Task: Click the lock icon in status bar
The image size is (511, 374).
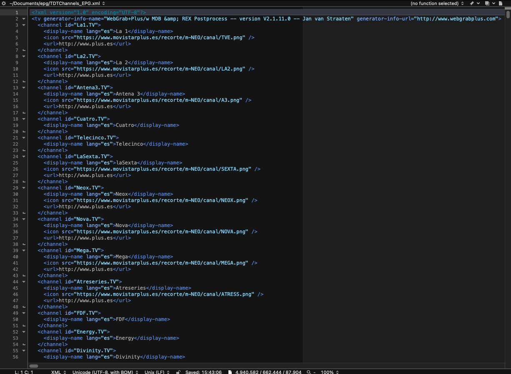Action: pos(178,371)
